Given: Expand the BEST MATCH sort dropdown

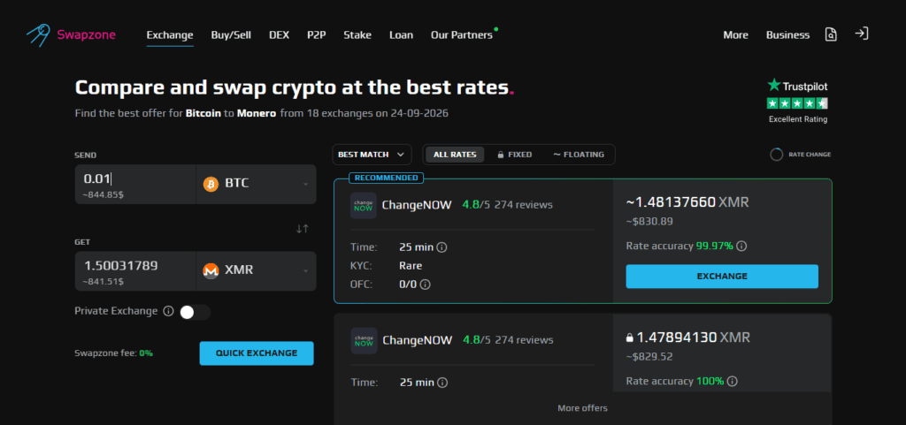Looking at the screenshot, I should pos(372,155).
